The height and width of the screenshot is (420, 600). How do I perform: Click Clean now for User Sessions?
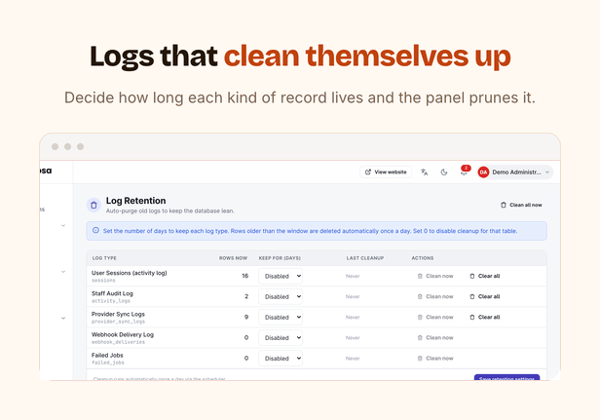(435, 276)
